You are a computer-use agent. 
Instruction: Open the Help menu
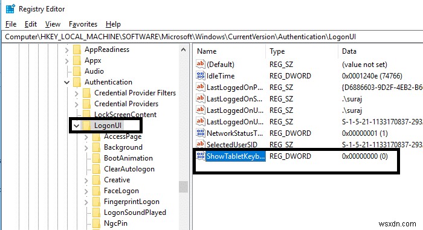pos(113,24)
